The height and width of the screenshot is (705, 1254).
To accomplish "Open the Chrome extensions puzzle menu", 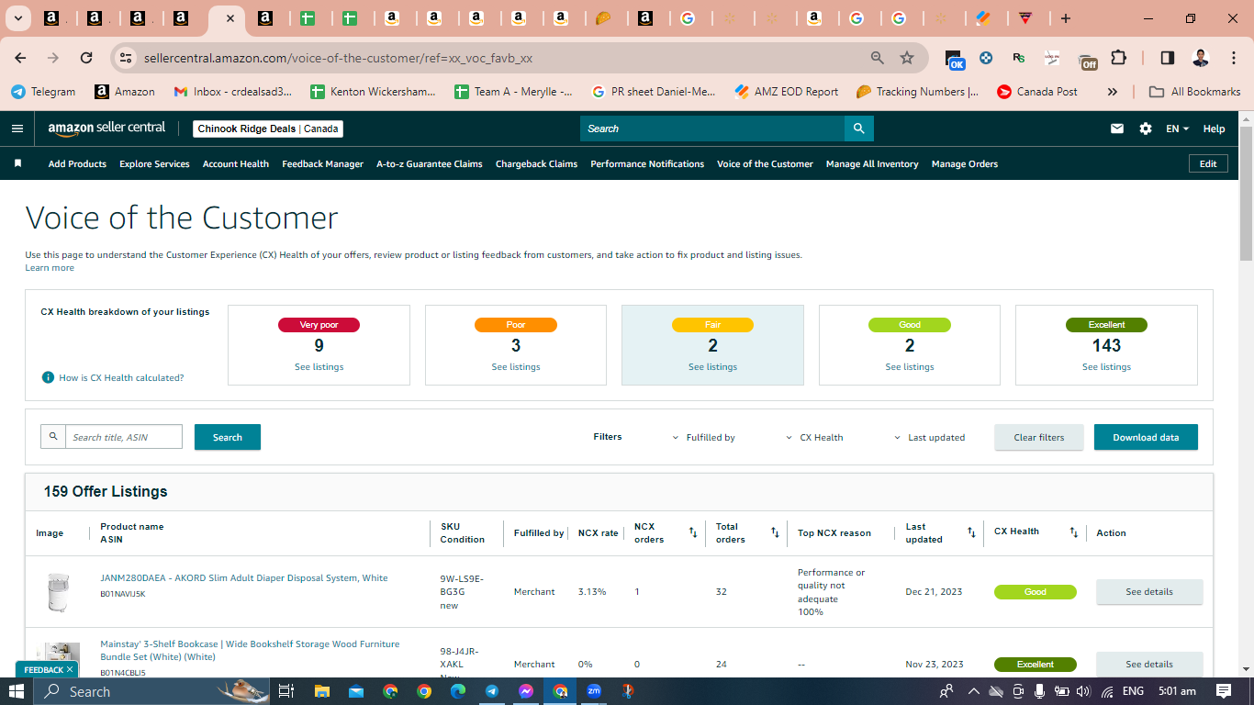I will pos(1118,58).
